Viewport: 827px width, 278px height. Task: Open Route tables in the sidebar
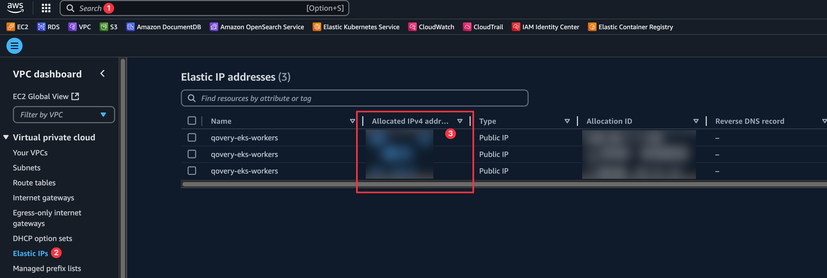click(34, 183)
